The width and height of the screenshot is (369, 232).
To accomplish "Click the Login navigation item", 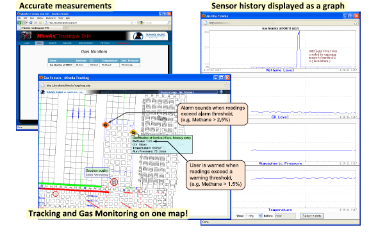I will [26, 43].
